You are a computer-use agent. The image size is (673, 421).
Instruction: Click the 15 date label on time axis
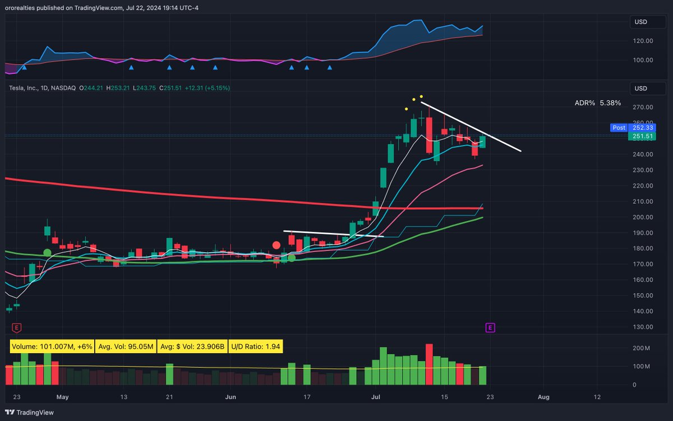pos(445,397)
